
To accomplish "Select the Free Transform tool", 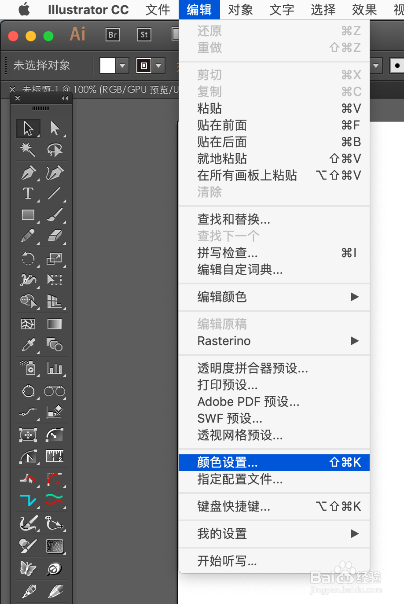I will click(55, 280).
